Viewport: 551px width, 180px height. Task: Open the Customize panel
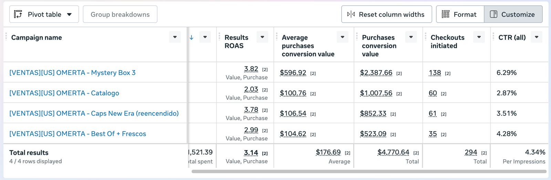[x=513, y=14]
